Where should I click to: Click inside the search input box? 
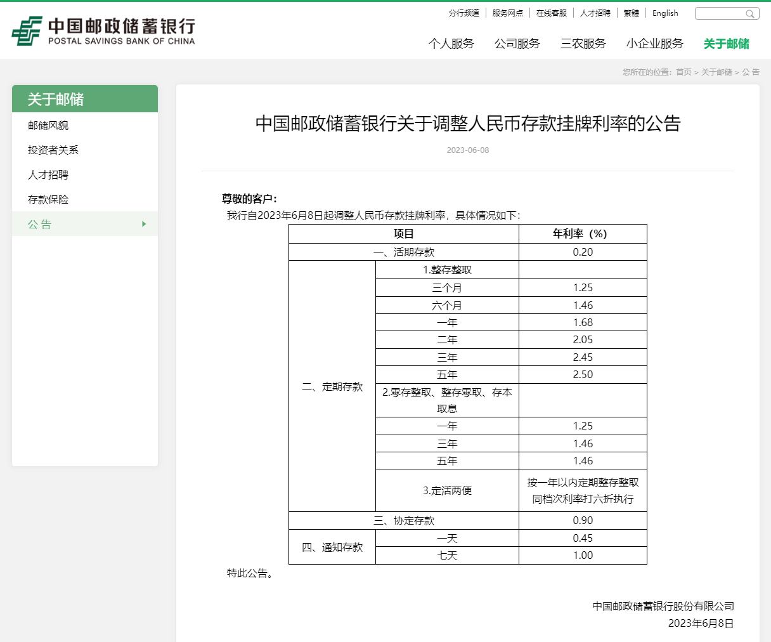point(720,13)
